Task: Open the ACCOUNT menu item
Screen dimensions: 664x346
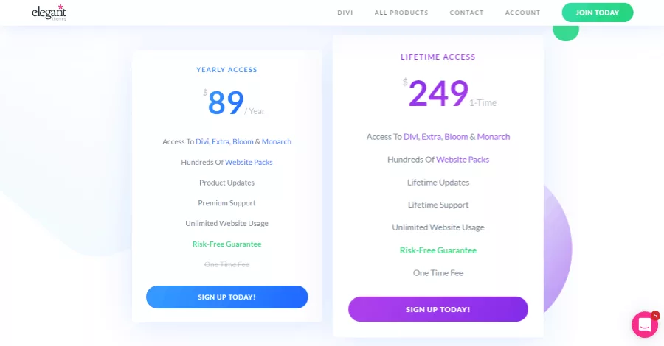Action: 522,13
